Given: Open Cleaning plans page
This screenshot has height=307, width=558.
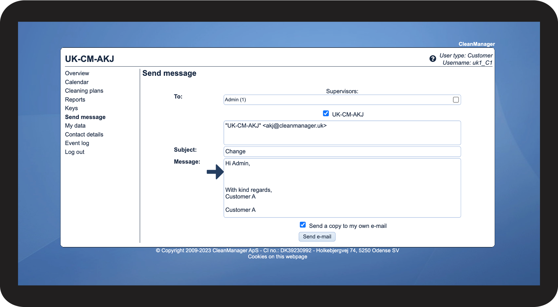Looking at the screenshot, I should [84, 91].
